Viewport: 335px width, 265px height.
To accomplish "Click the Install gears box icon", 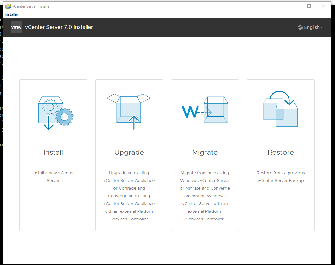I will click(56, 113).
